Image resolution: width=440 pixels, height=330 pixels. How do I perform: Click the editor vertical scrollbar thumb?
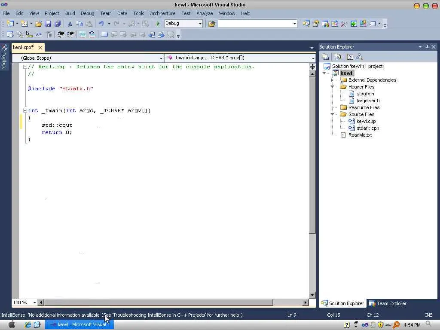tap(312, 155)
